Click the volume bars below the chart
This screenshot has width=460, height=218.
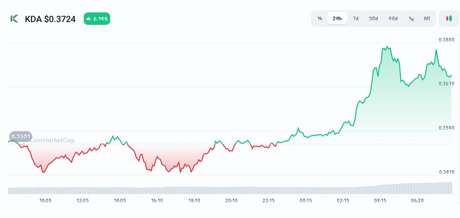(230, 188)
